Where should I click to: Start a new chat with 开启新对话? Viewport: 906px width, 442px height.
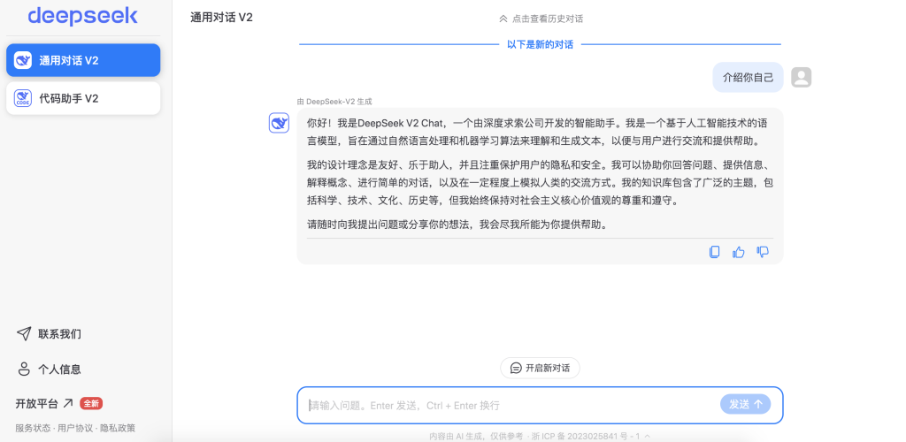click(x=541, y=368)
